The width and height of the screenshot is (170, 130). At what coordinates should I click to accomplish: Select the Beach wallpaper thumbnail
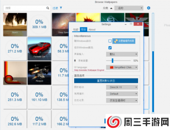pyautogui.click(x=15, y=24)
